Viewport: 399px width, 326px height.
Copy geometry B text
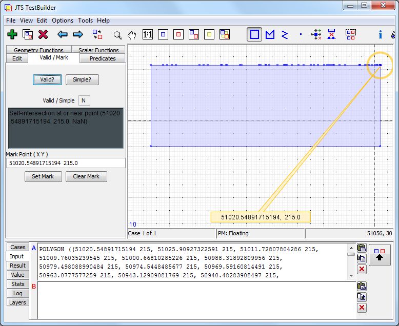pos(362,297)
